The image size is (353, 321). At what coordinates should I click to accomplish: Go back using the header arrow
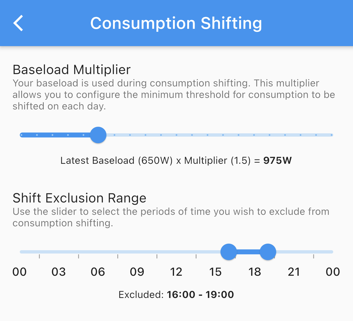point(18,23)
